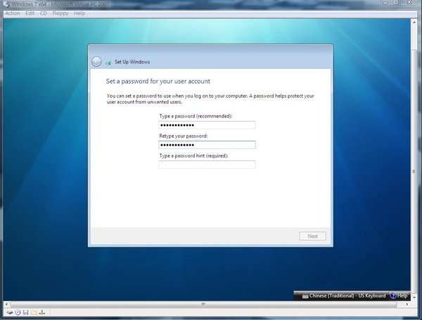Image resolution: width=422 pixels, height=320 pixels.
Task: Click the 'Set Up Windows' title text
Action: (132, 62)
